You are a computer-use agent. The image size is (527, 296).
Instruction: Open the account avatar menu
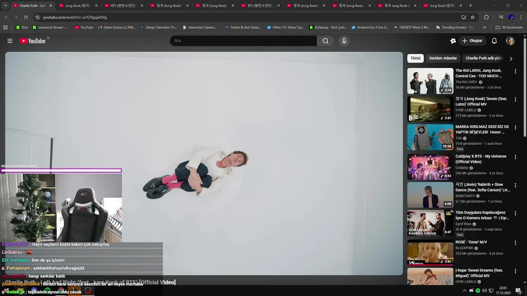[x=510, y=41]
